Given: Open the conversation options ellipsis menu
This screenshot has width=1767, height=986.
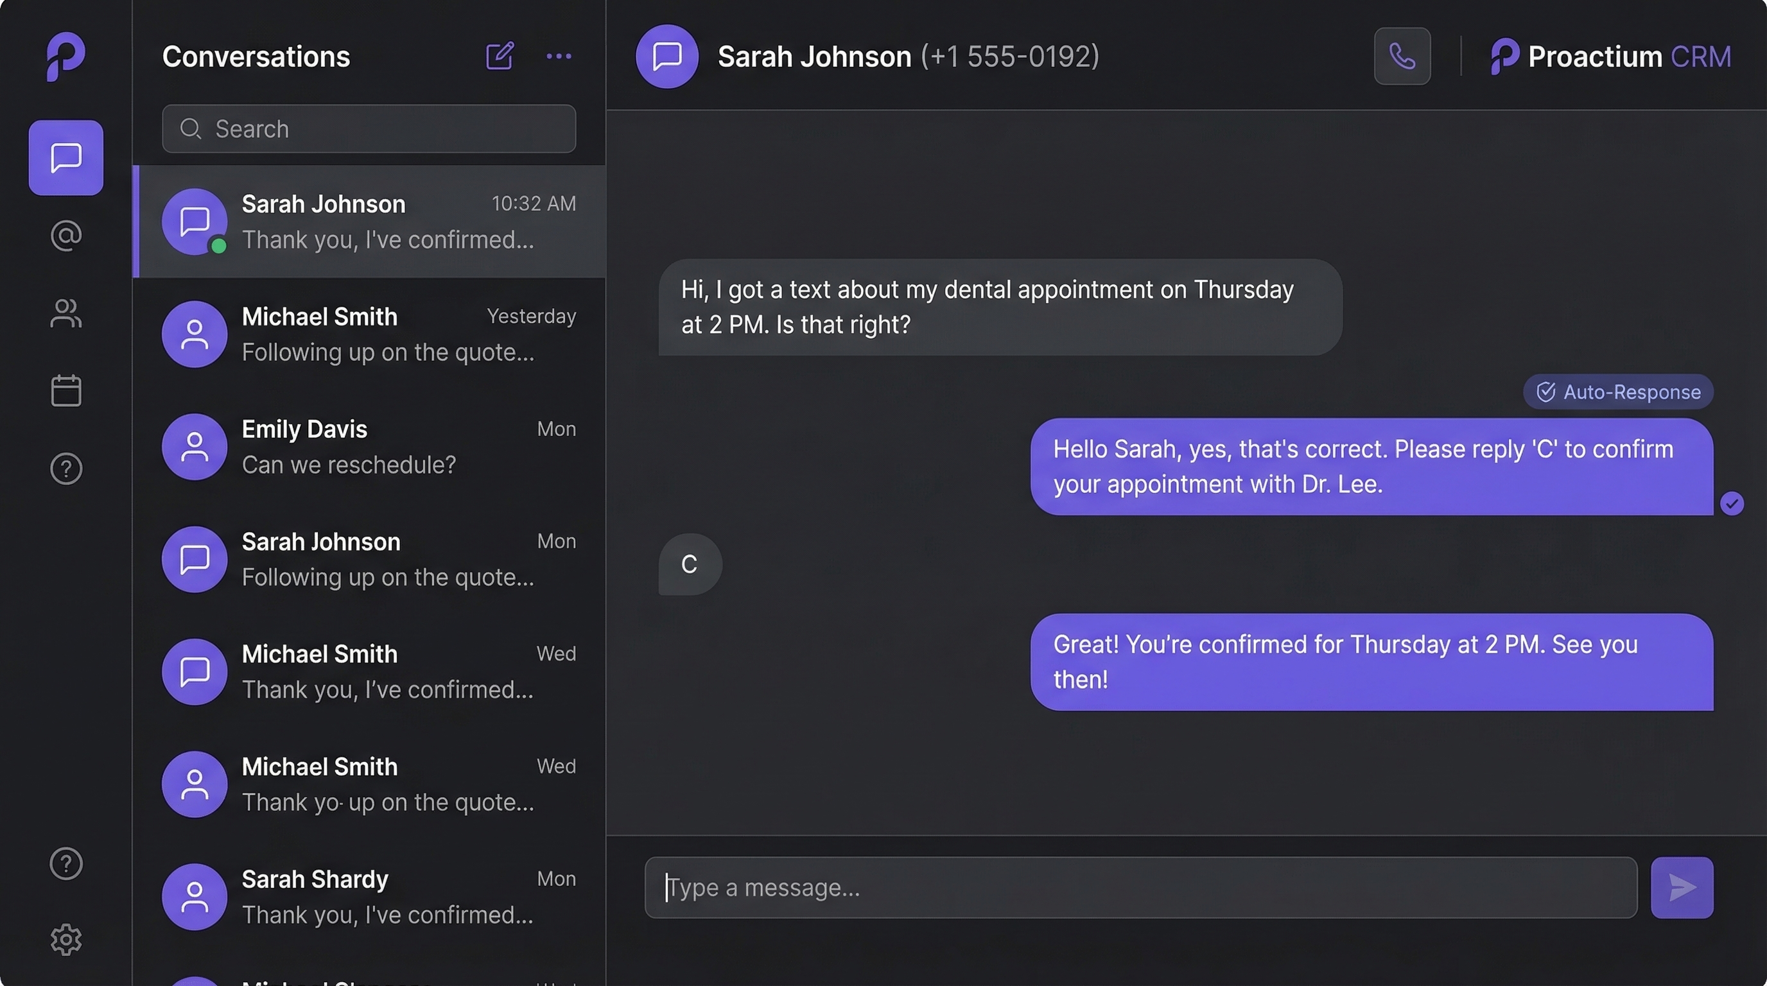Looking at the screenshot, I should tap(559, 56).
